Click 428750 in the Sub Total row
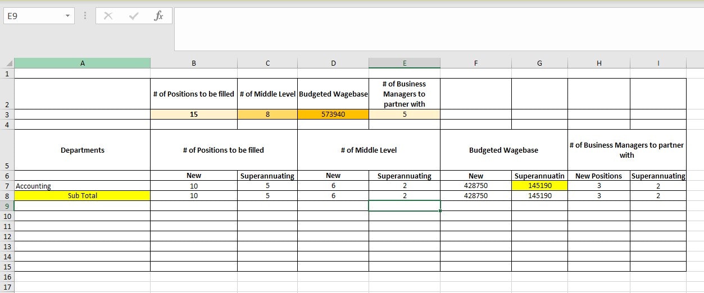The height and width of the screenshot is (293, 704). [x=476, y=196]
